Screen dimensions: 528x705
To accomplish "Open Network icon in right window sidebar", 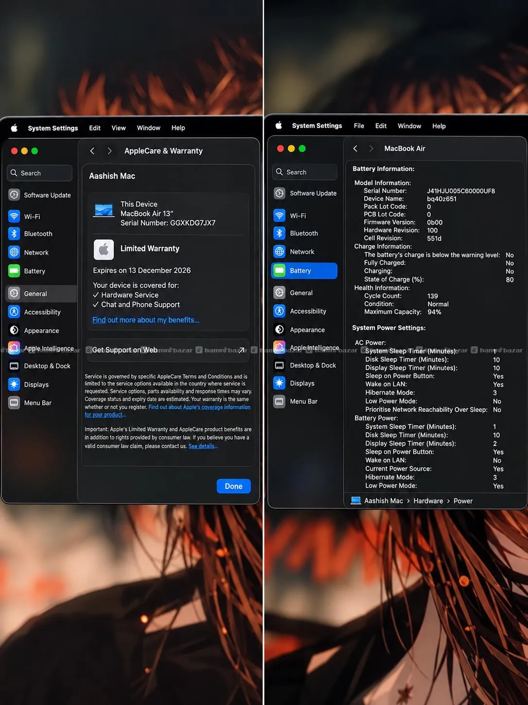I will click(280, 252).
